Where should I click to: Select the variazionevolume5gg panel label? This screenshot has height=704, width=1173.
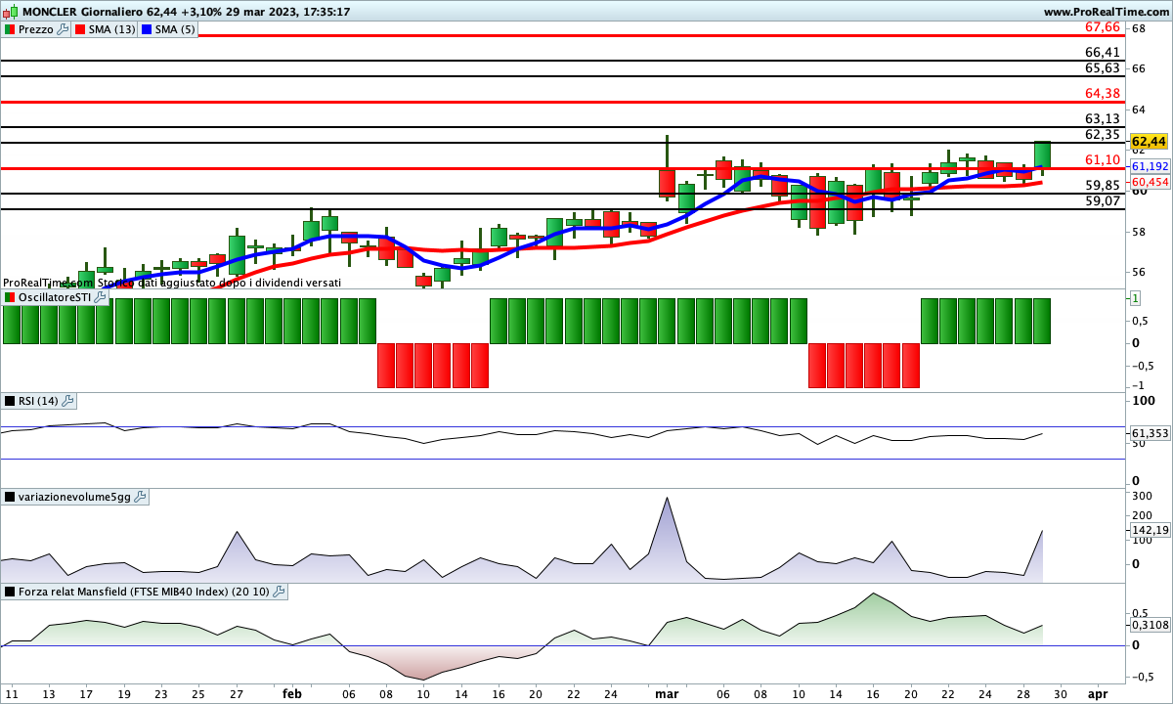click(75, 497)
